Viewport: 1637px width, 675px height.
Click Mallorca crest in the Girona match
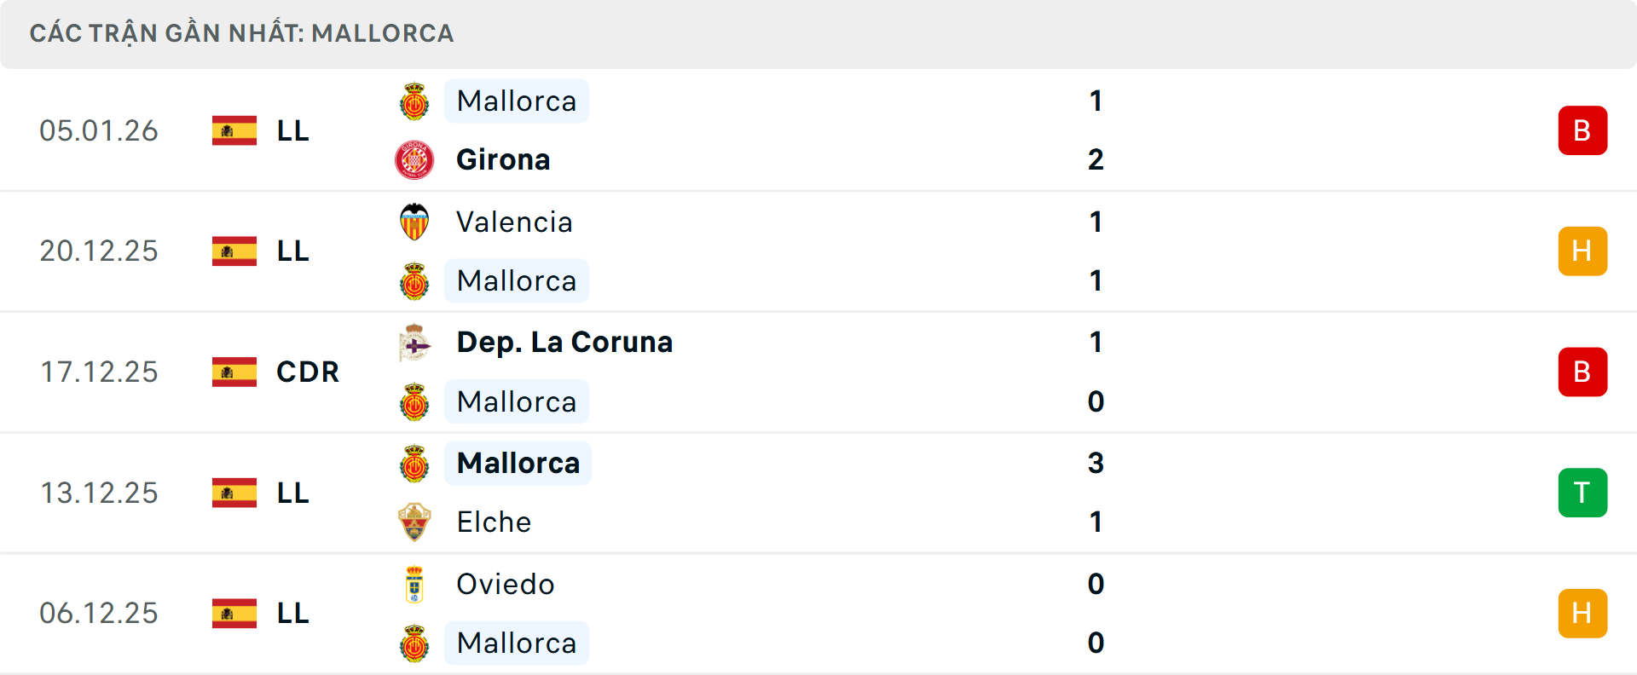pos(414,101)
